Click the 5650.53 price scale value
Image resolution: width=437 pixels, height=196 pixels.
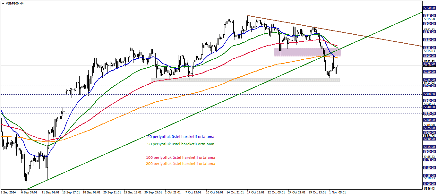point(429,104)
